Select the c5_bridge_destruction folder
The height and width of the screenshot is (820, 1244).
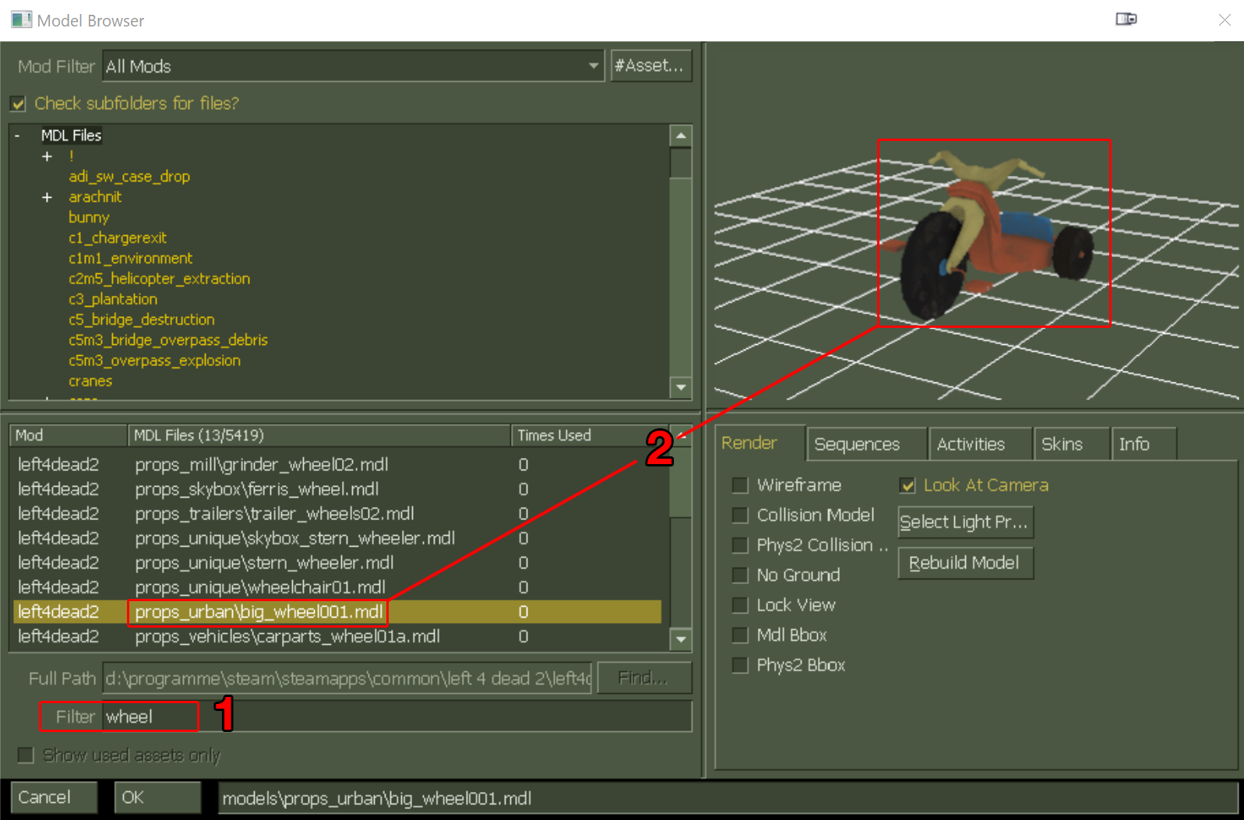[141, 319]
